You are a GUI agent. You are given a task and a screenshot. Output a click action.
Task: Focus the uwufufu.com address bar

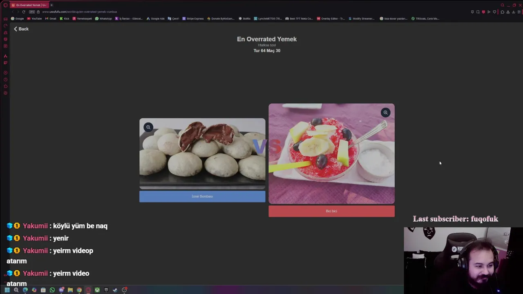click(x=80, y=12)
